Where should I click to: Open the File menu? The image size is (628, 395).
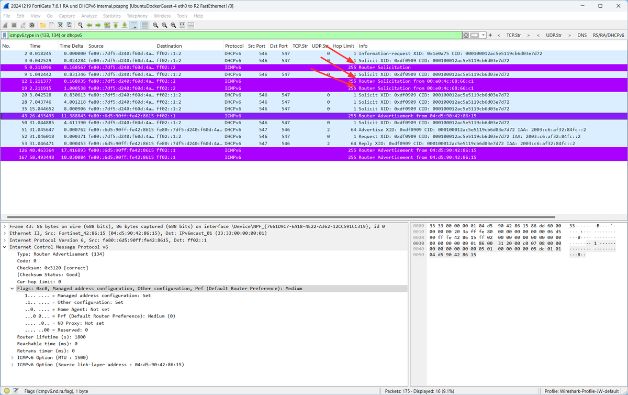[7, 16]
